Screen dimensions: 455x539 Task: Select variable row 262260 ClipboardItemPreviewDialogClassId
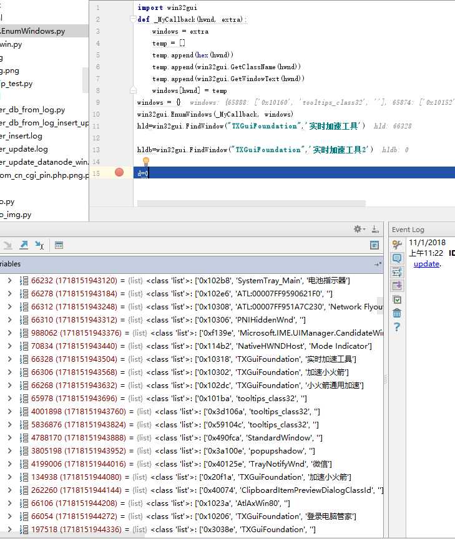point(191,490)
